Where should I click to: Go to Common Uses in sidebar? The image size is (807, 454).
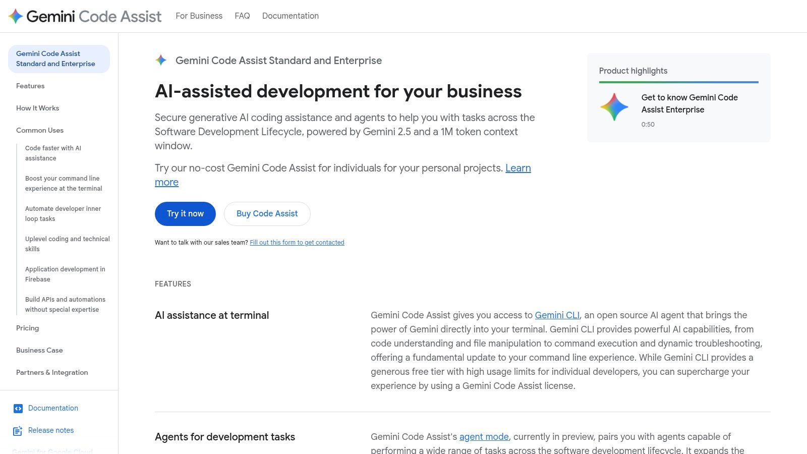(x=40, y=131)
